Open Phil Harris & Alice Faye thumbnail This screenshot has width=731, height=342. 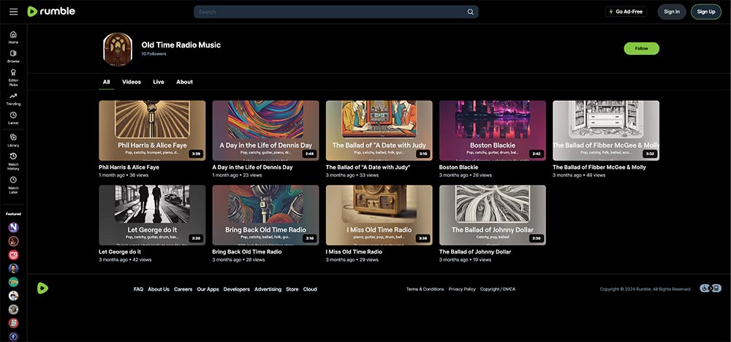(x=152, y=131)
